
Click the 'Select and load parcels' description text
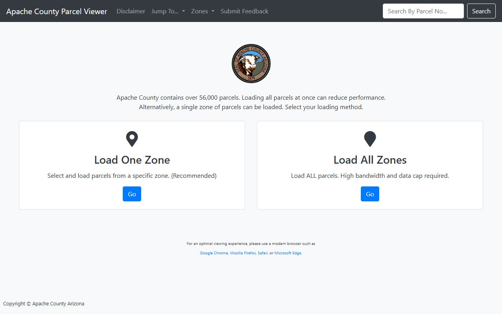pyautogui.click(x=132, y=176)
